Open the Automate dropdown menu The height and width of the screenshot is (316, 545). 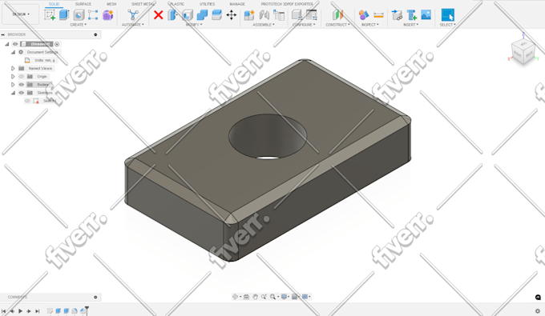[x=133, y=25]
